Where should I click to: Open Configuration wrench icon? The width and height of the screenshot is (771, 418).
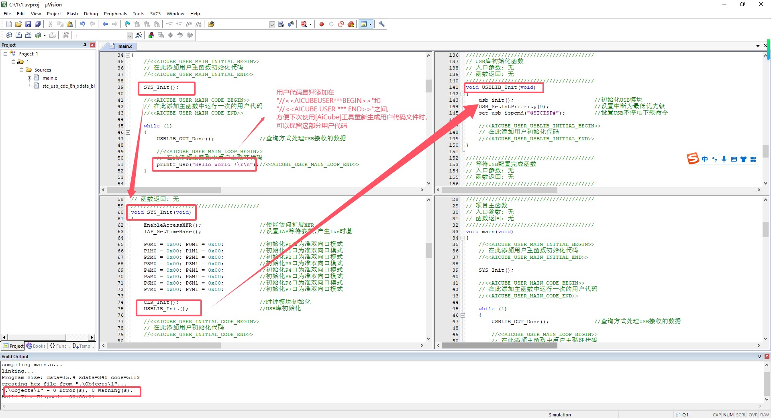(381, 24)
